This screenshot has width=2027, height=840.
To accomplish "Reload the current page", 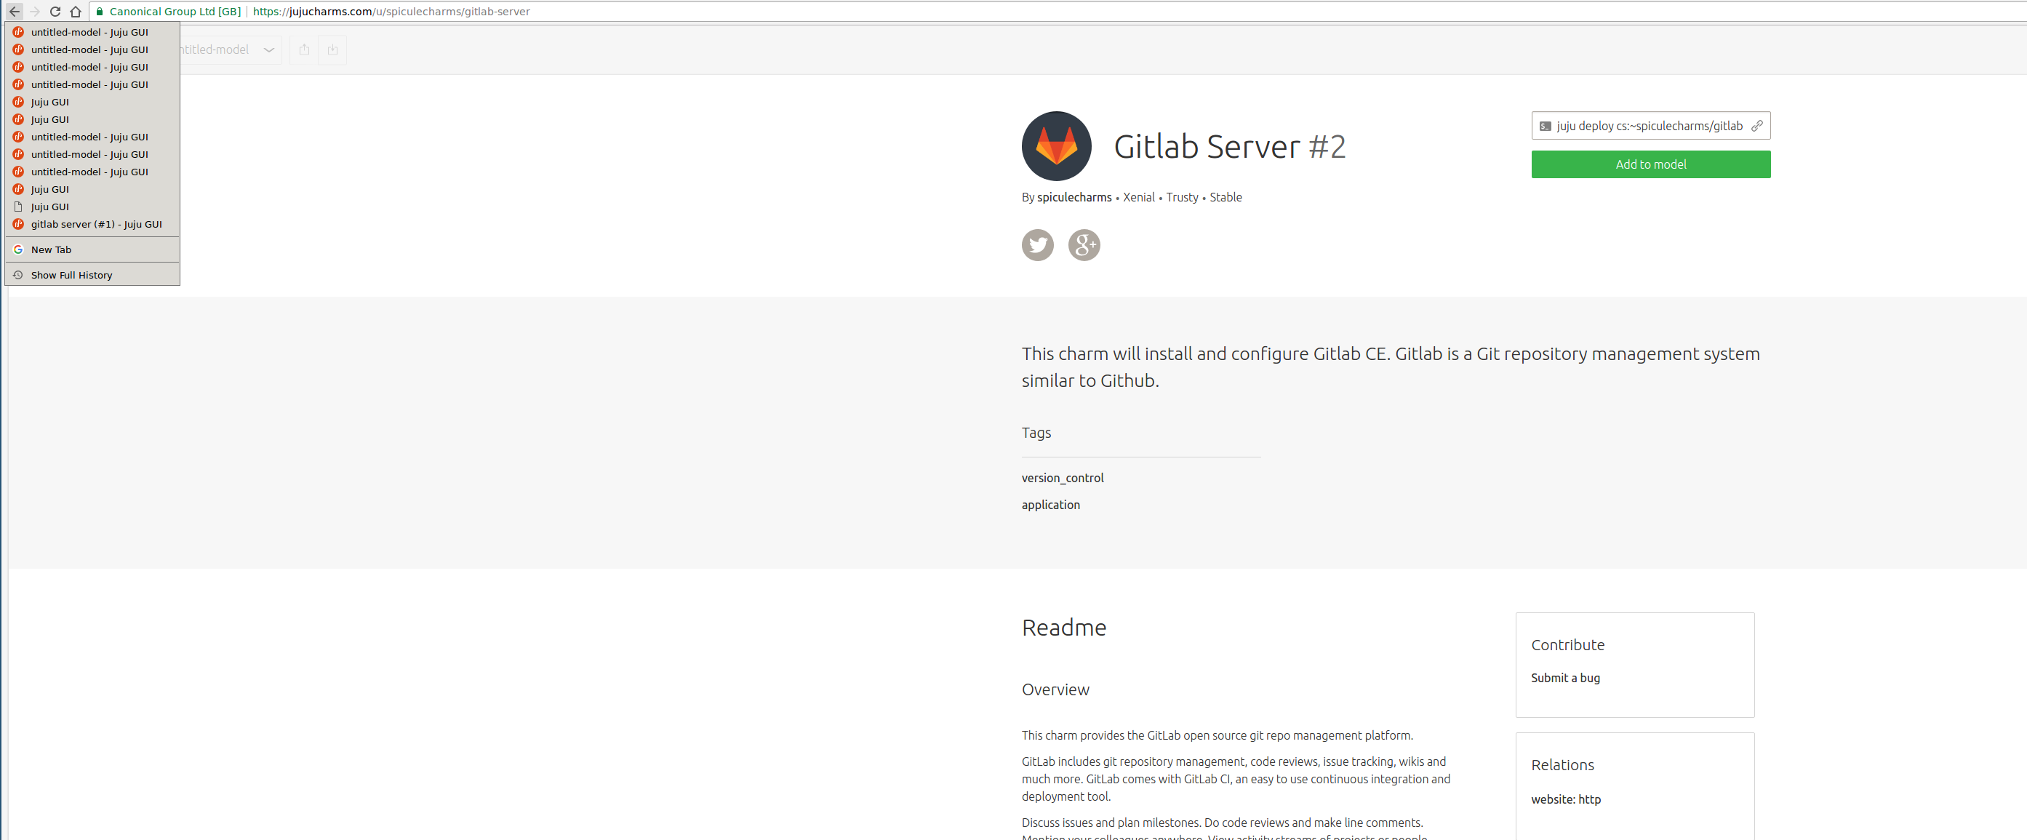I will coord(55,11).
